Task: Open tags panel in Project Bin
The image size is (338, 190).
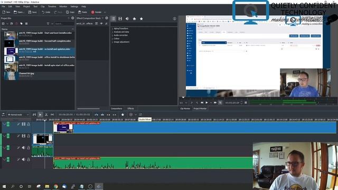Action: coord(21,23)
